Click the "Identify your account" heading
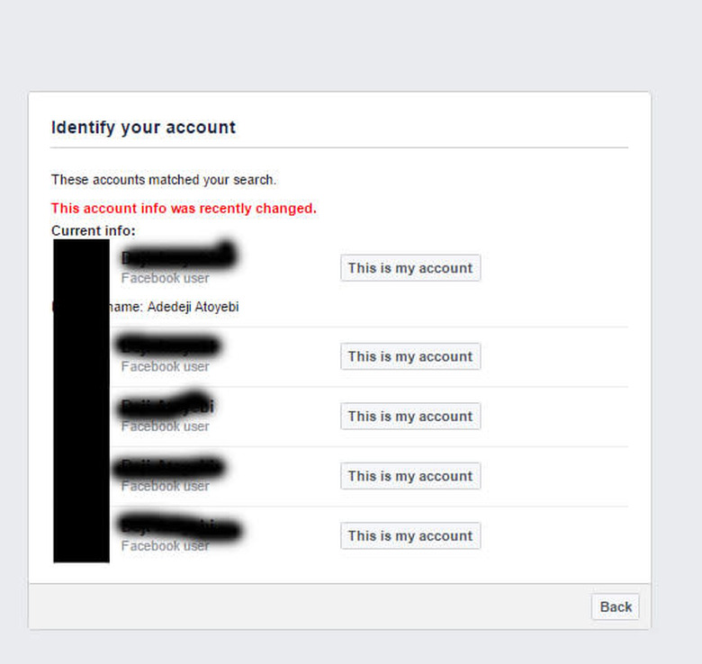 click(143, 127)
